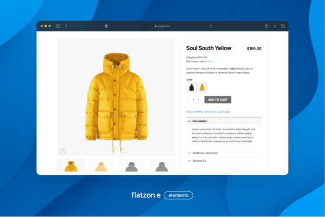Image resolution: width=325 pixels, height=217 pixels.
Task: Increase quantity with the plus button
Action: click(198, 100)
